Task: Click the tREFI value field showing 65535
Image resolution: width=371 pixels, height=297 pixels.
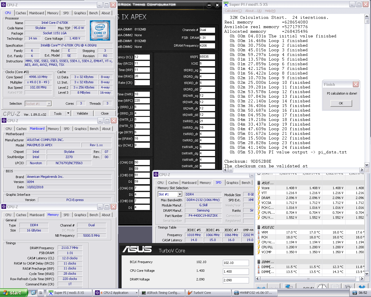Action: coord(207,57)
